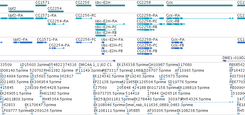Click the CG2258-RC transcript label

click(x=147, y=21)
